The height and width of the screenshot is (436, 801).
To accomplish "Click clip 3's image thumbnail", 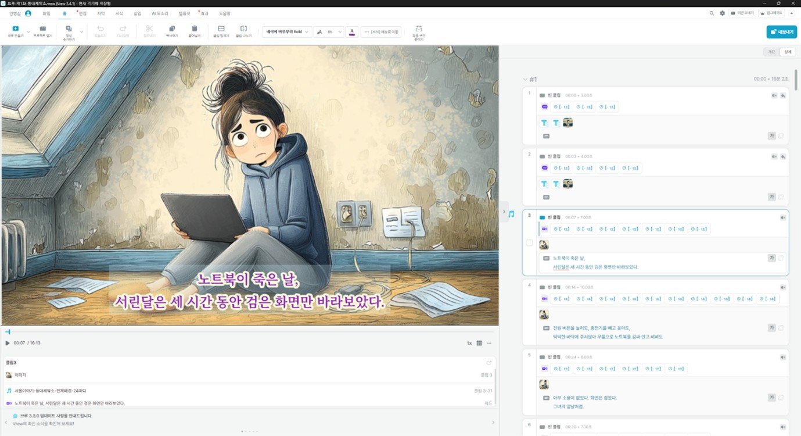I will tap(544, 245).
